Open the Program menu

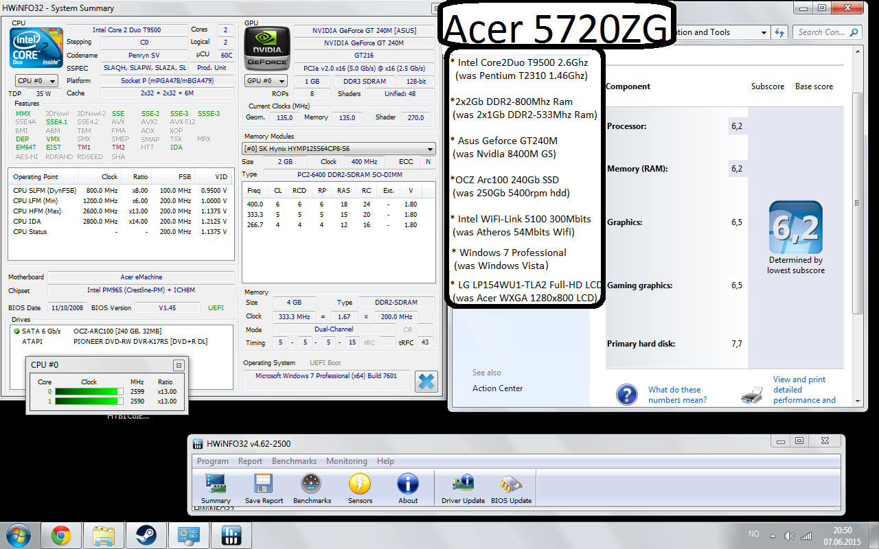[213, 461]
